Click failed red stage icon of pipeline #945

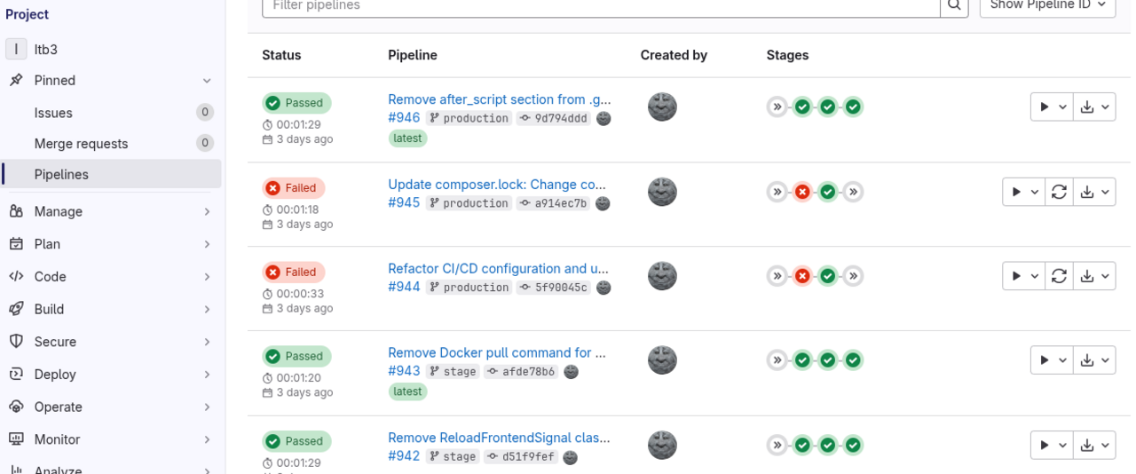point(802,192)
